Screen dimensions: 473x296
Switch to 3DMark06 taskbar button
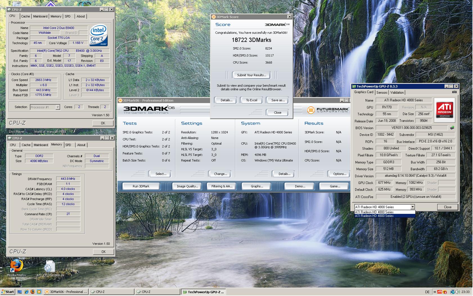[x=66, y=292]
